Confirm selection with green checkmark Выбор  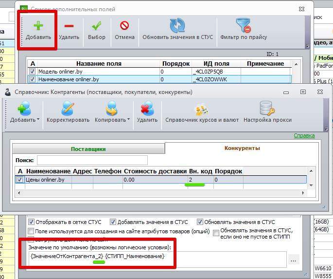click(x=97, y=31)
